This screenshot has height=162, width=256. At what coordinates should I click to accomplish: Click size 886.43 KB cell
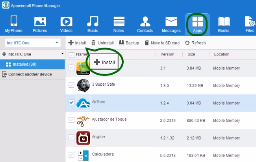click(x=196, y=120)
